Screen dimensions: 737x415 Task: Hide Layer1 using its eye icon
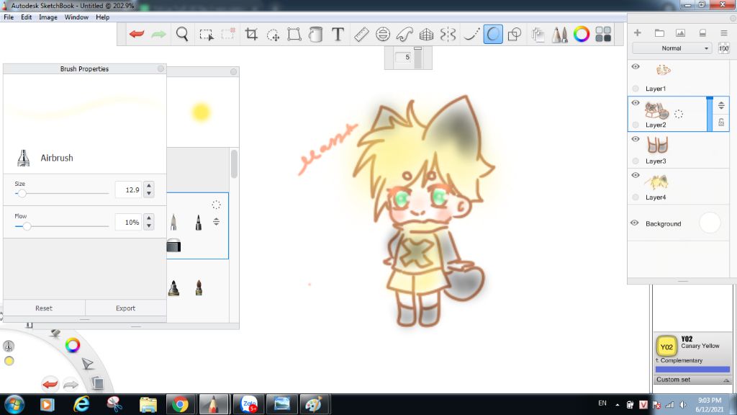636,66
